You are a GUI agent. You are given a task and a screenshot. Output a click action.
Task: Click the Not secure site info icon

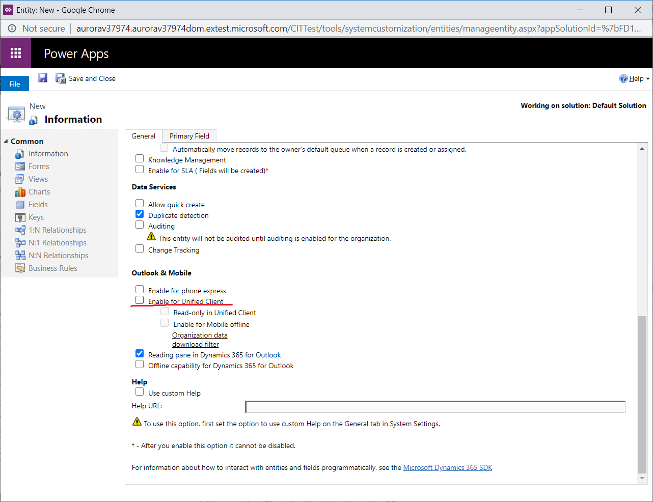[12, 29]
